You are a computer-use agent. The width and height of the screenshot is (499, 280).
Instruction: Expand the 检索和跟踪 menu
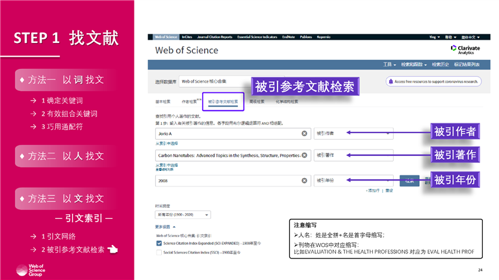pyautogui.click(x=414, y=64)
